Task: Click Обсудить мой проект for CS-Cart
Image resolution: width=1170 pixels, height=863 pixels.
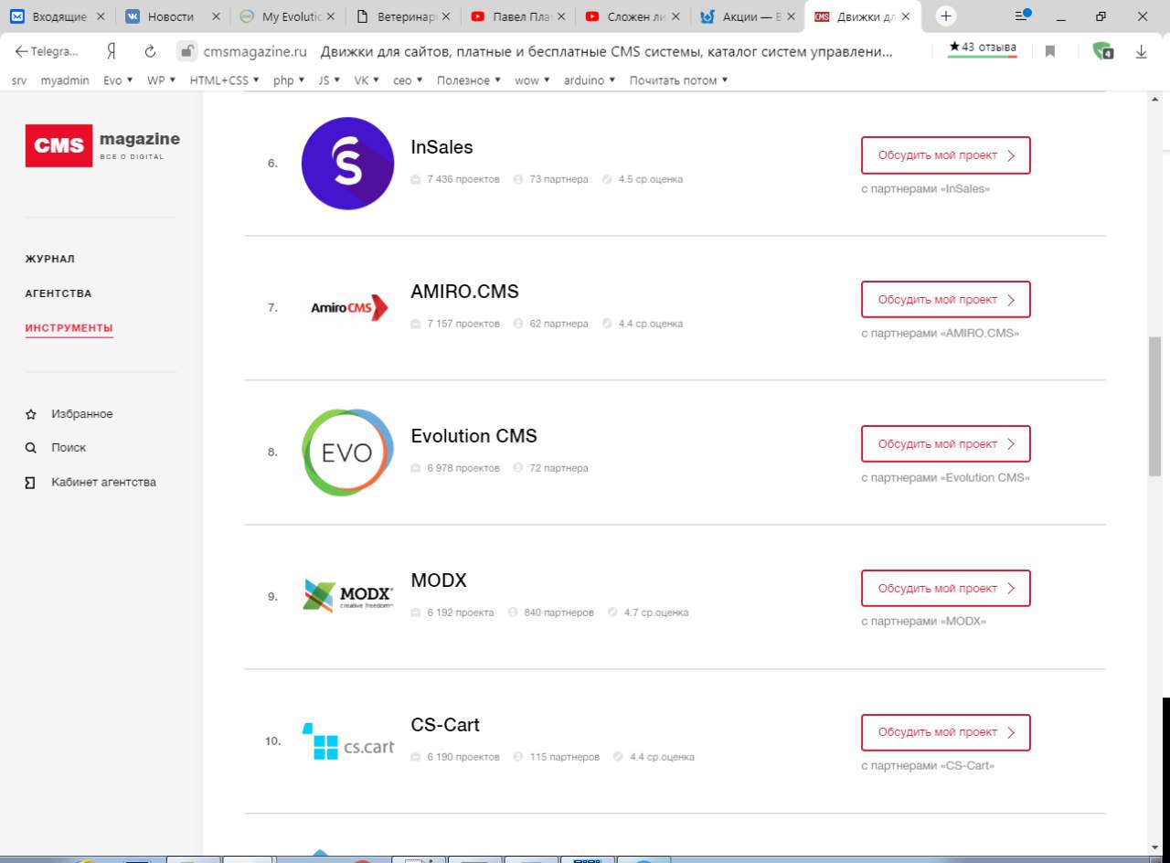Action: click(946, 733)
